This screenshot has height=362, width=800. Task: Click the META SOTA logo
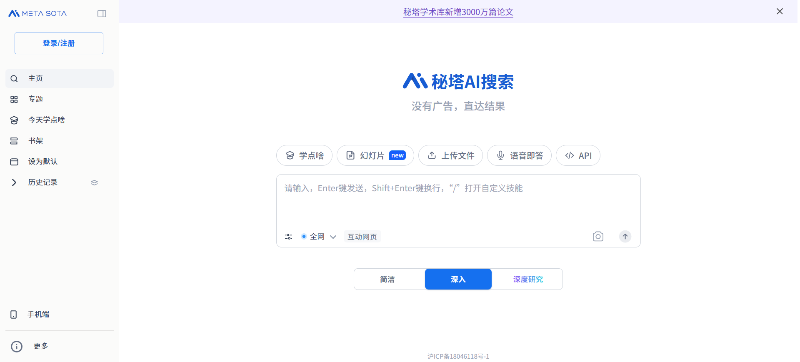37,13
